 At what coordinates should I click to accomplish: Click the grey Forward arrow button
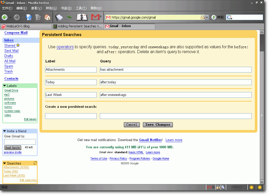(x=17, y=17)
